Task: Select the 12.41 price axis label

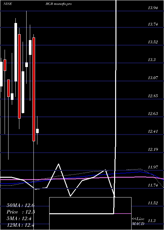Action: (153, 131)
